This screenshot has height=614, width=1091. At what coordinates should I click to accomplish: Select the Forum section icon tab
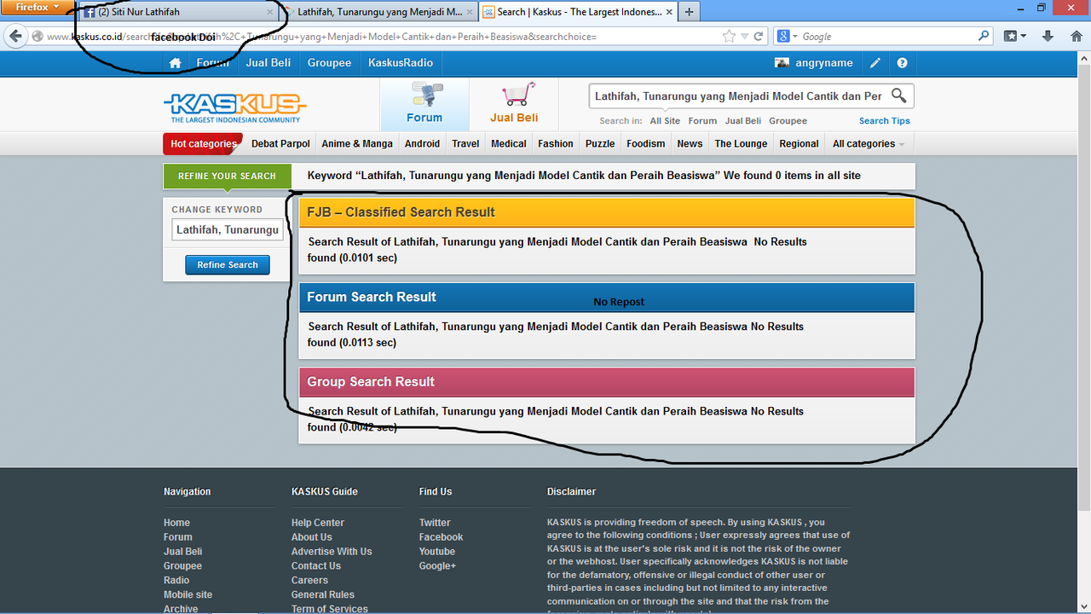424,104
